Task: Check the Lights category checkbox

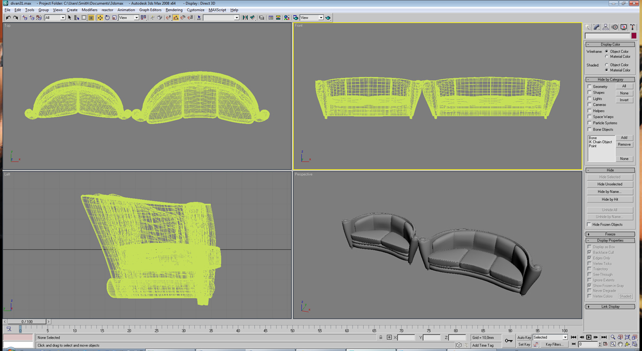Action: pyautogui.click(x=590, y=99)
